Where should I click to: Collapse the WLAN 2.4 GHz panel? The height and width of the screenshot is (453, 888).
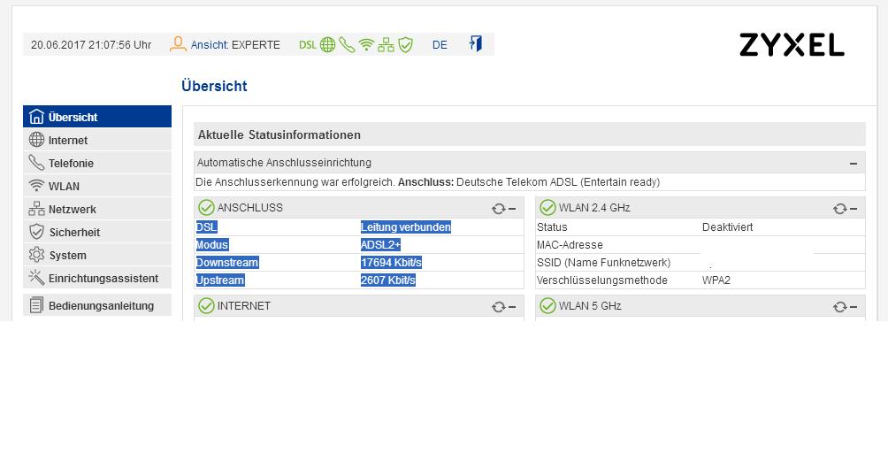click(854, 209)
